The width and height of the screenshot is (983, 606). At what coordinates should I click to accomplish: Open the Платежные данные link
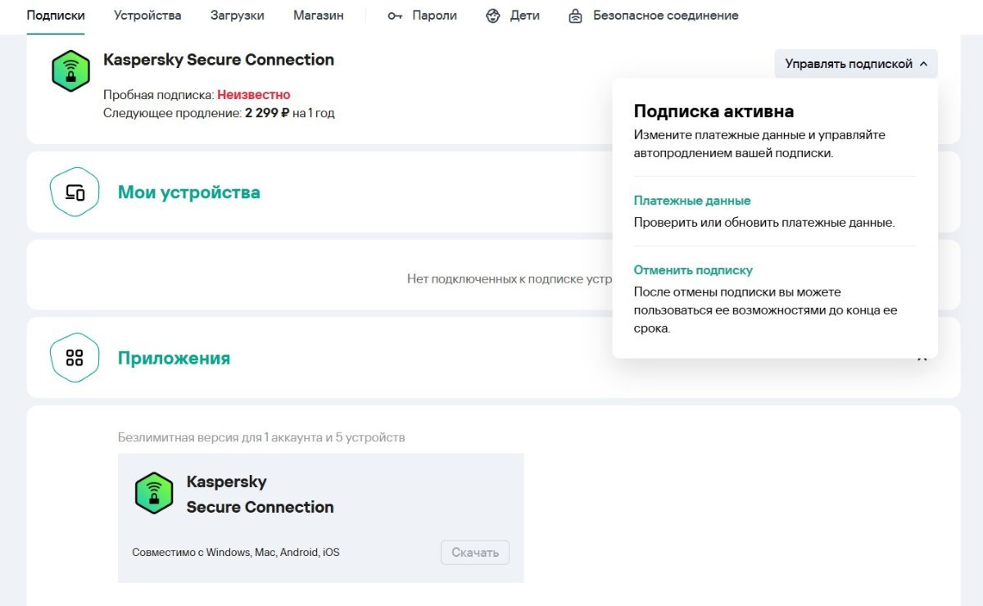(692, 201)
